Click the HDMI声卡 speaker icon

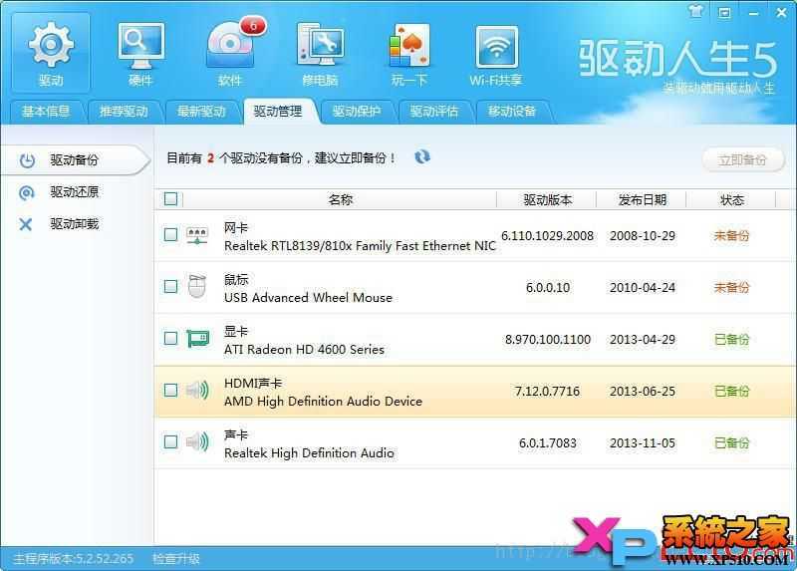click(x=197, y=390)
